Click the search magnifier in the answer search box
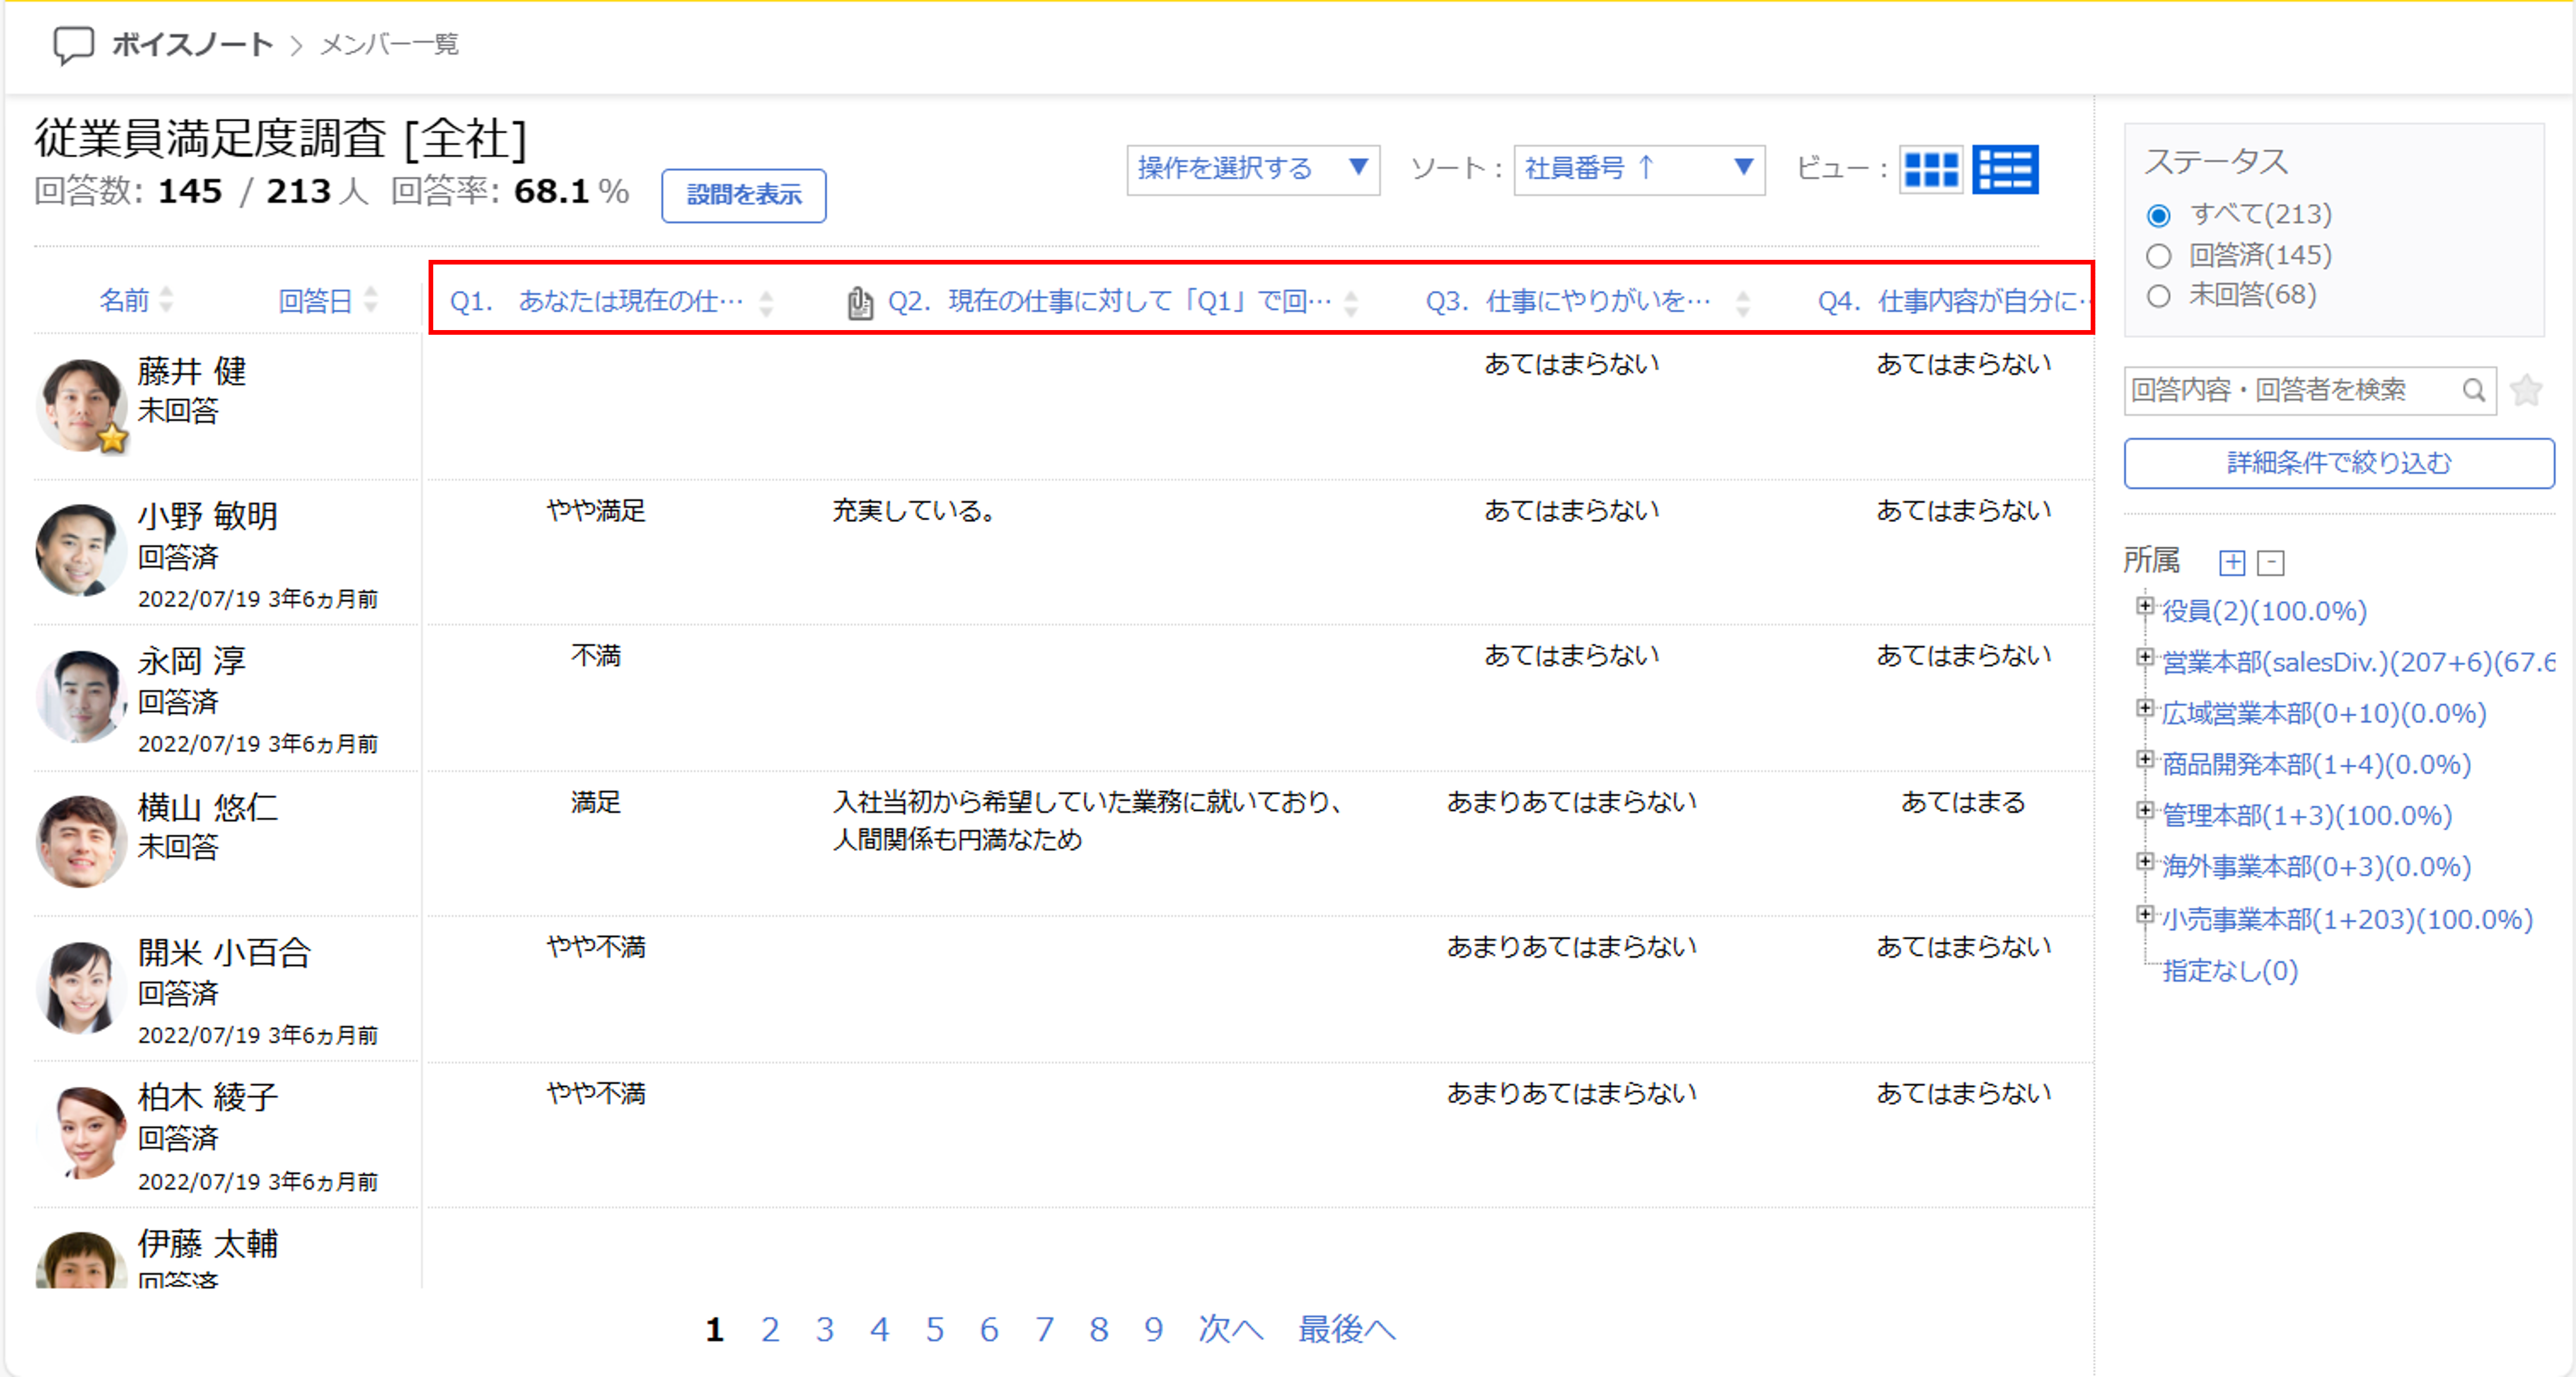Viewport: 2576px width, 1377px height. pos(2474,391)
